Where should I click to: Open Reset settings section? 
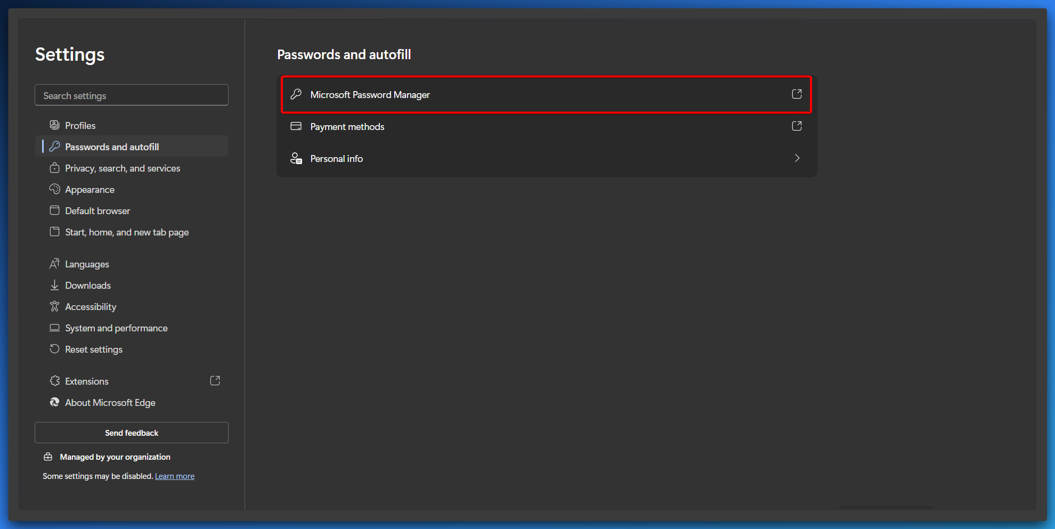[x=94, y=349]
